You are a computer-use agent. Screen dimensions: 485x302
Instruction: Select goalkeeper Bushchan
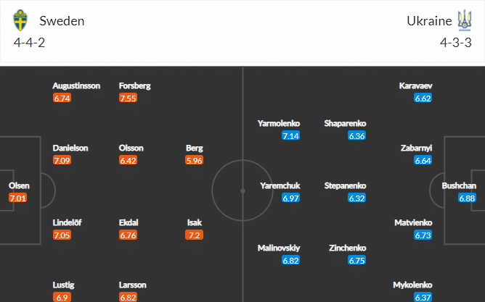(x=459, y=185)
